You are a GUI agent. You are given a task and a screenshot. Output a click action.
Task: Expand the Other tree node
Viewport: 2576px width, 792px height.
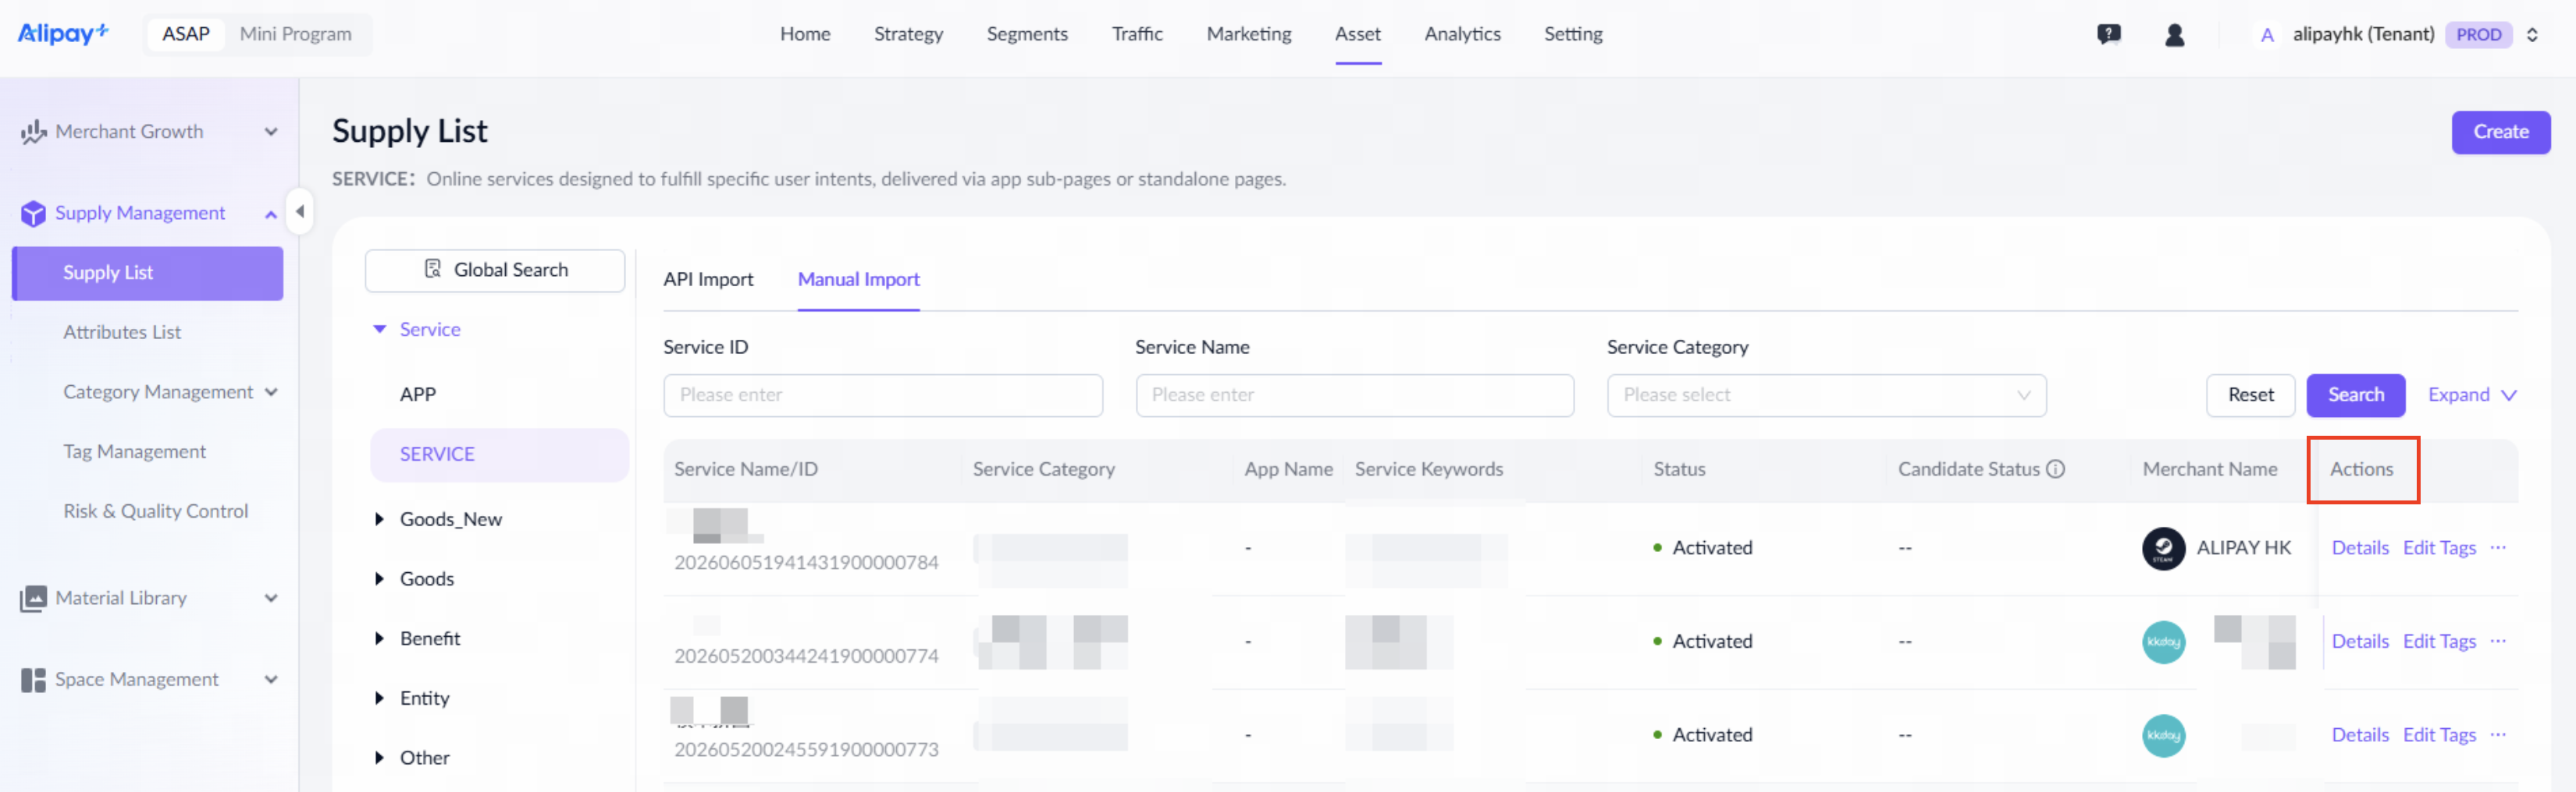click(379, 758)
